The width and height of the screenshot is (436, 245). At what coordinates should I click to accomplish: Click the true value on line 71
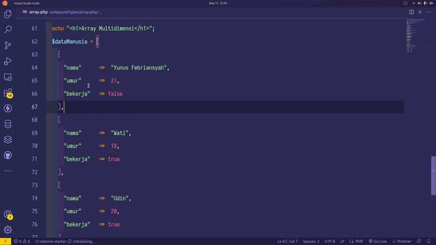(x=114, y=159)
